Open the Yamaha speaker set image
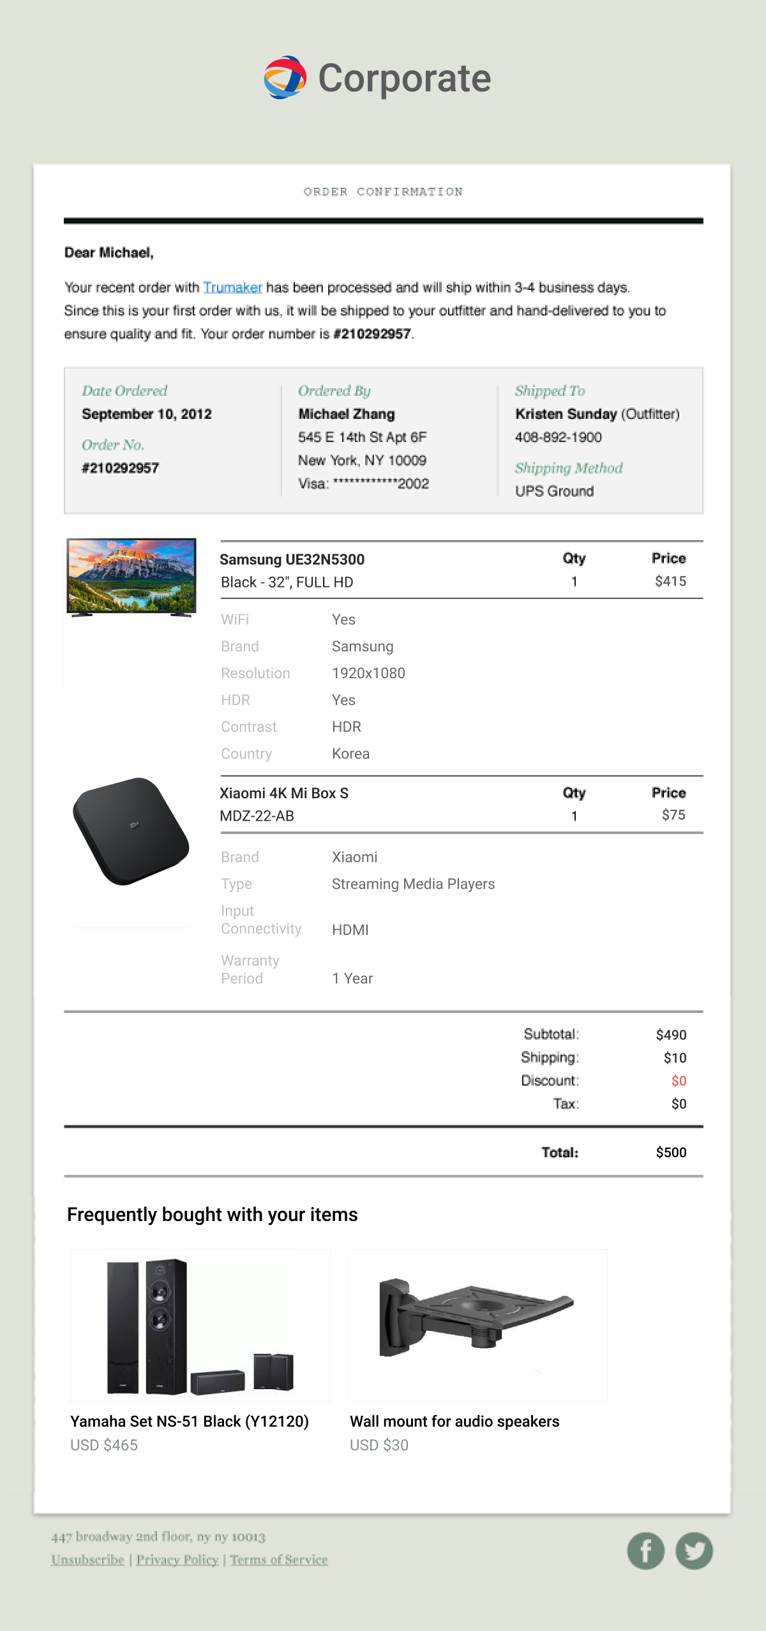This screenshot has width=766, height=1631. tap(200, 1326)
